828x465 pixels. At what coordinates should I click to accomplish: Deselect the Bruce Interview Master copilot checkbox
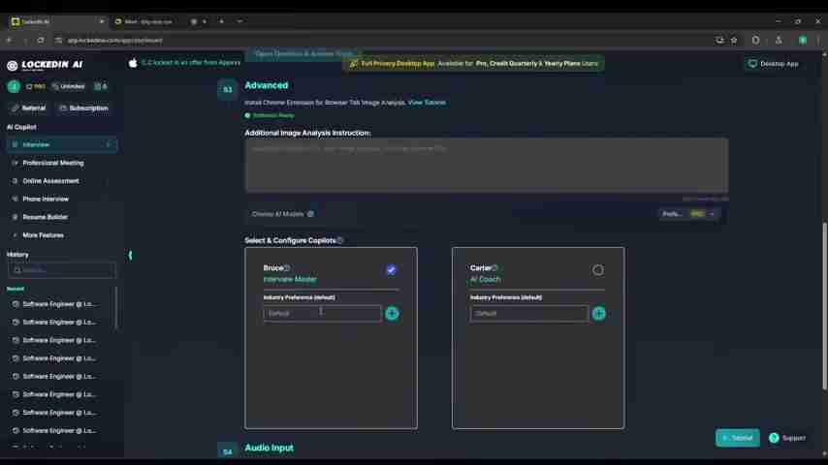pyautogui.click(x=391, y=270)
